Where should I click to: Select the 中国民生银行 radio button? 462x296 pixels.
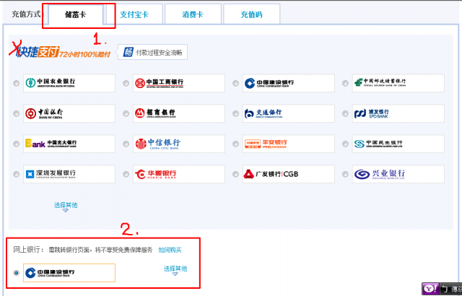345,144
